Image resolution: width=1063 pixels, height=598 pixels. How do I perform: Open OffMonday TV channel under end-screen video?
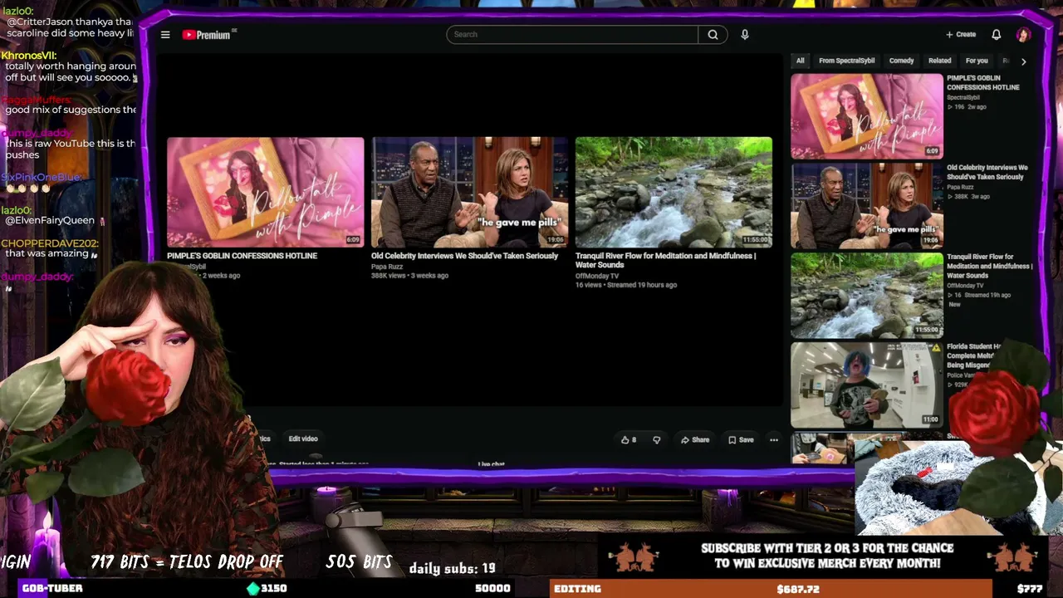597,276
